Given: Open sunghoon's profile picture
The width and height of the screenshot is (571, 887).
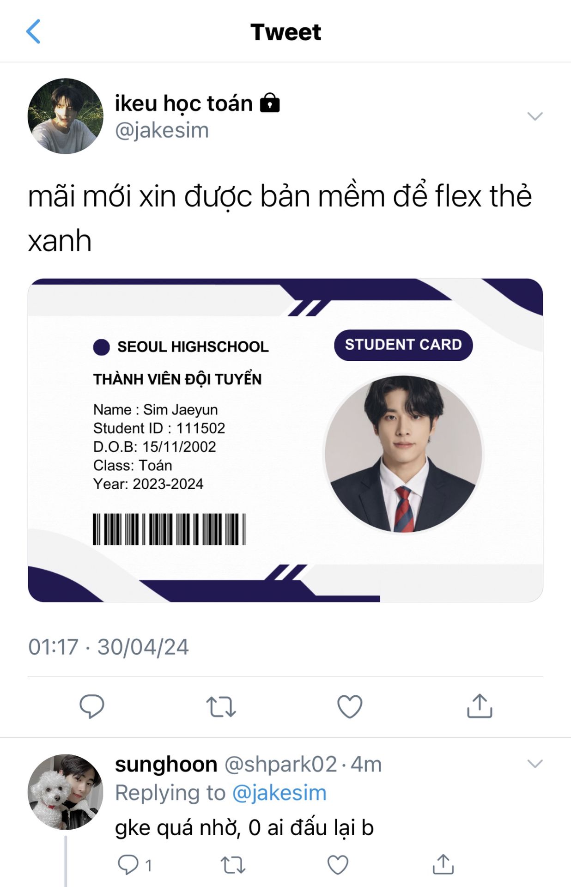Looking at the screenshot, I should coord(66,792).
